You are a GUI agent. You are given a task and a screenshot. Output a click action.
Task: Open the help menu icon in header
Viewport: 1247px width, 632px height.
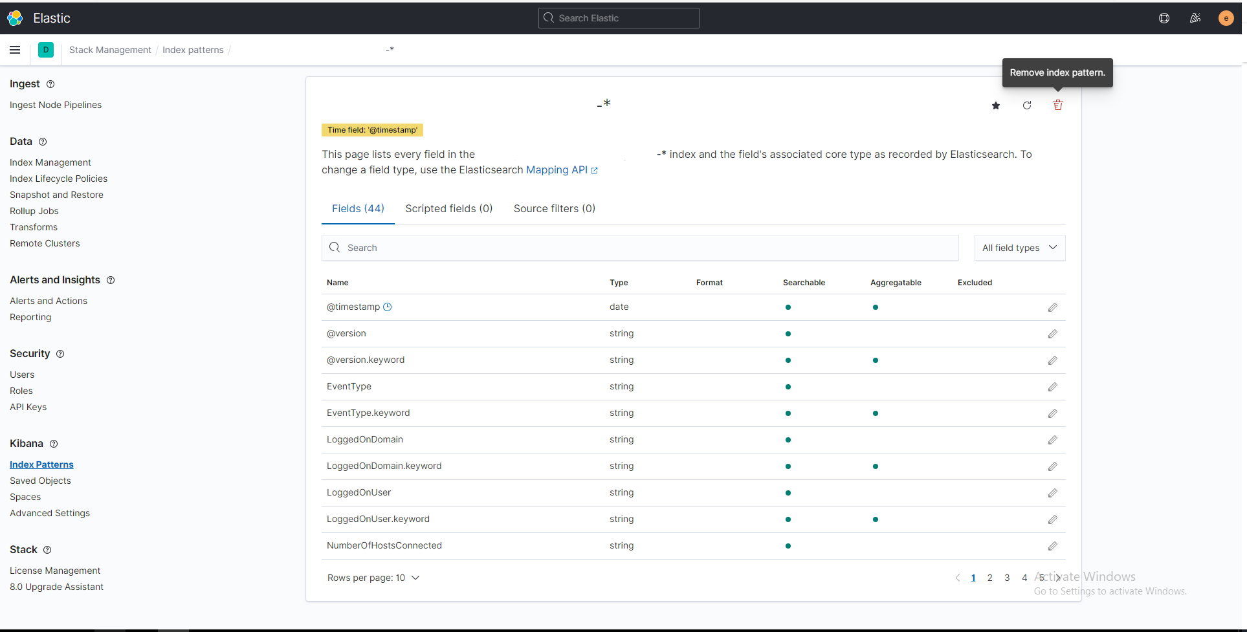(1164, 18)
